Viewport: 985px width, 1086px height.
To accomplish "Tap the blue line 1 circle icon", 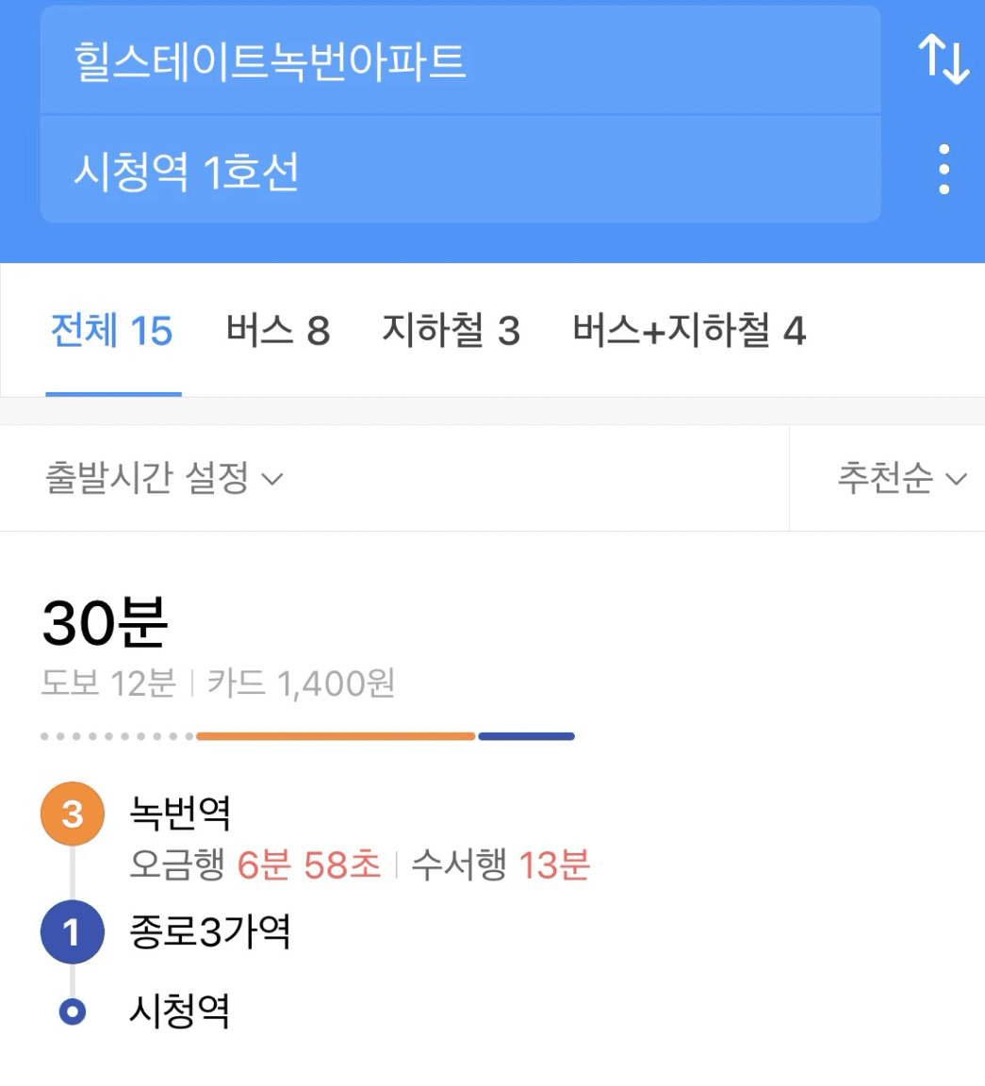I will (73, 931).
